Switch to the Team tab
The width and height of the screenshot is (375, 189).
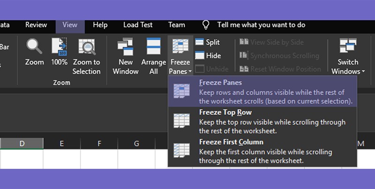177,25
